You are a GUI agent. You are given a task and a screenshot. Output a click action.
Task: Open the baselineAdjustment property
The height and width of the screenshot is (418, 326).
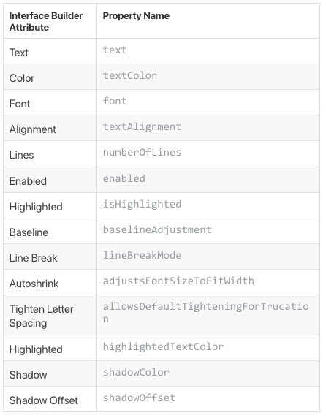pyautogui.click(x=157, y=230)
